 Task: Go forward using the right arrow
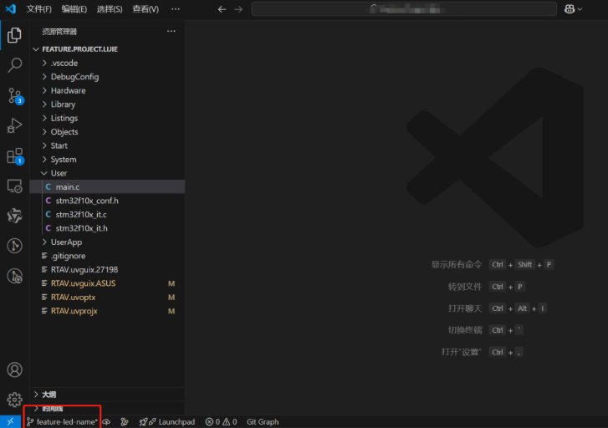(x=238, y=9)
